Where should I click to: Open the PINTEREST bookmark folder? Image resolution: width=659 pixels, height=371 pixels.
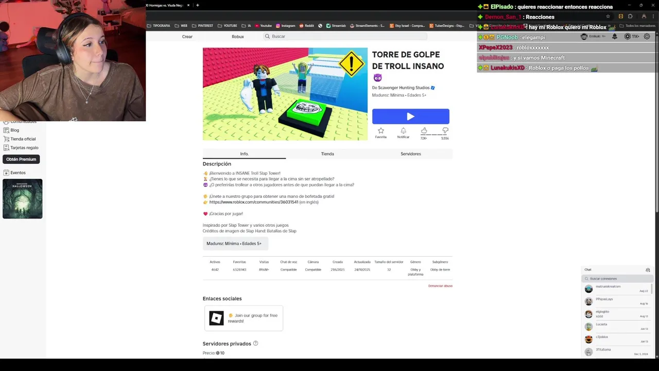point(202,25)
